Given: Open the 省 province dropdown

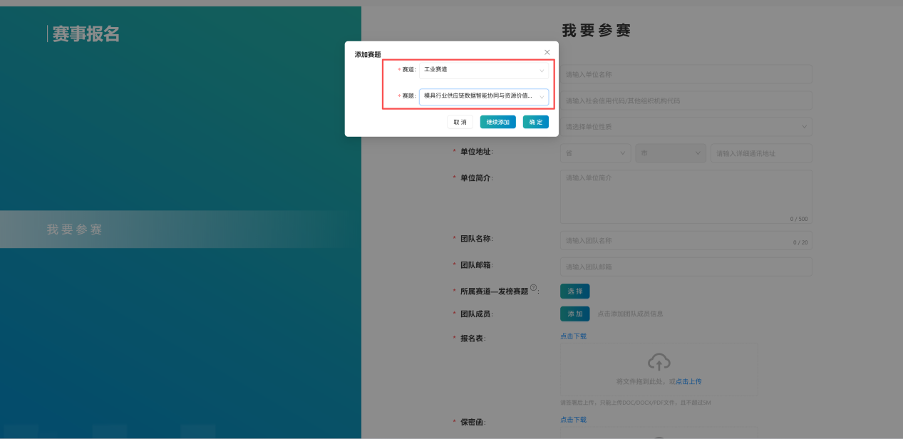Looking at the screenshot, I should [596, 153].
